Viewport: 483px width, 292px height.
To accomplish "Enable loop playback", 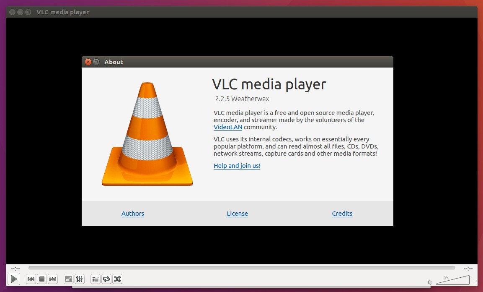I will point(106,279).
